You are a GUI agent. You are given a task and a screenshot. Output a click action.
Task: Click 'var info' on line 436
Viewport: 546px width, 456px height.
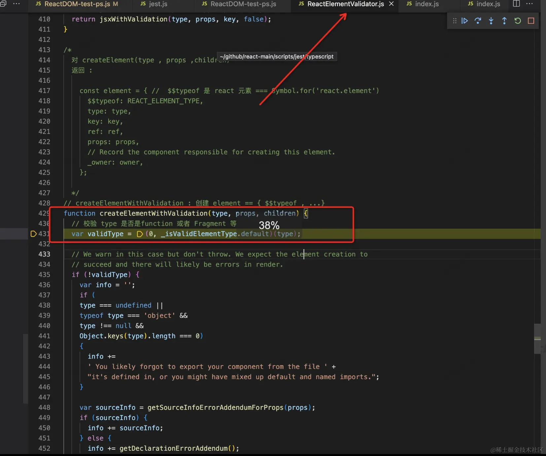[95, 285]
